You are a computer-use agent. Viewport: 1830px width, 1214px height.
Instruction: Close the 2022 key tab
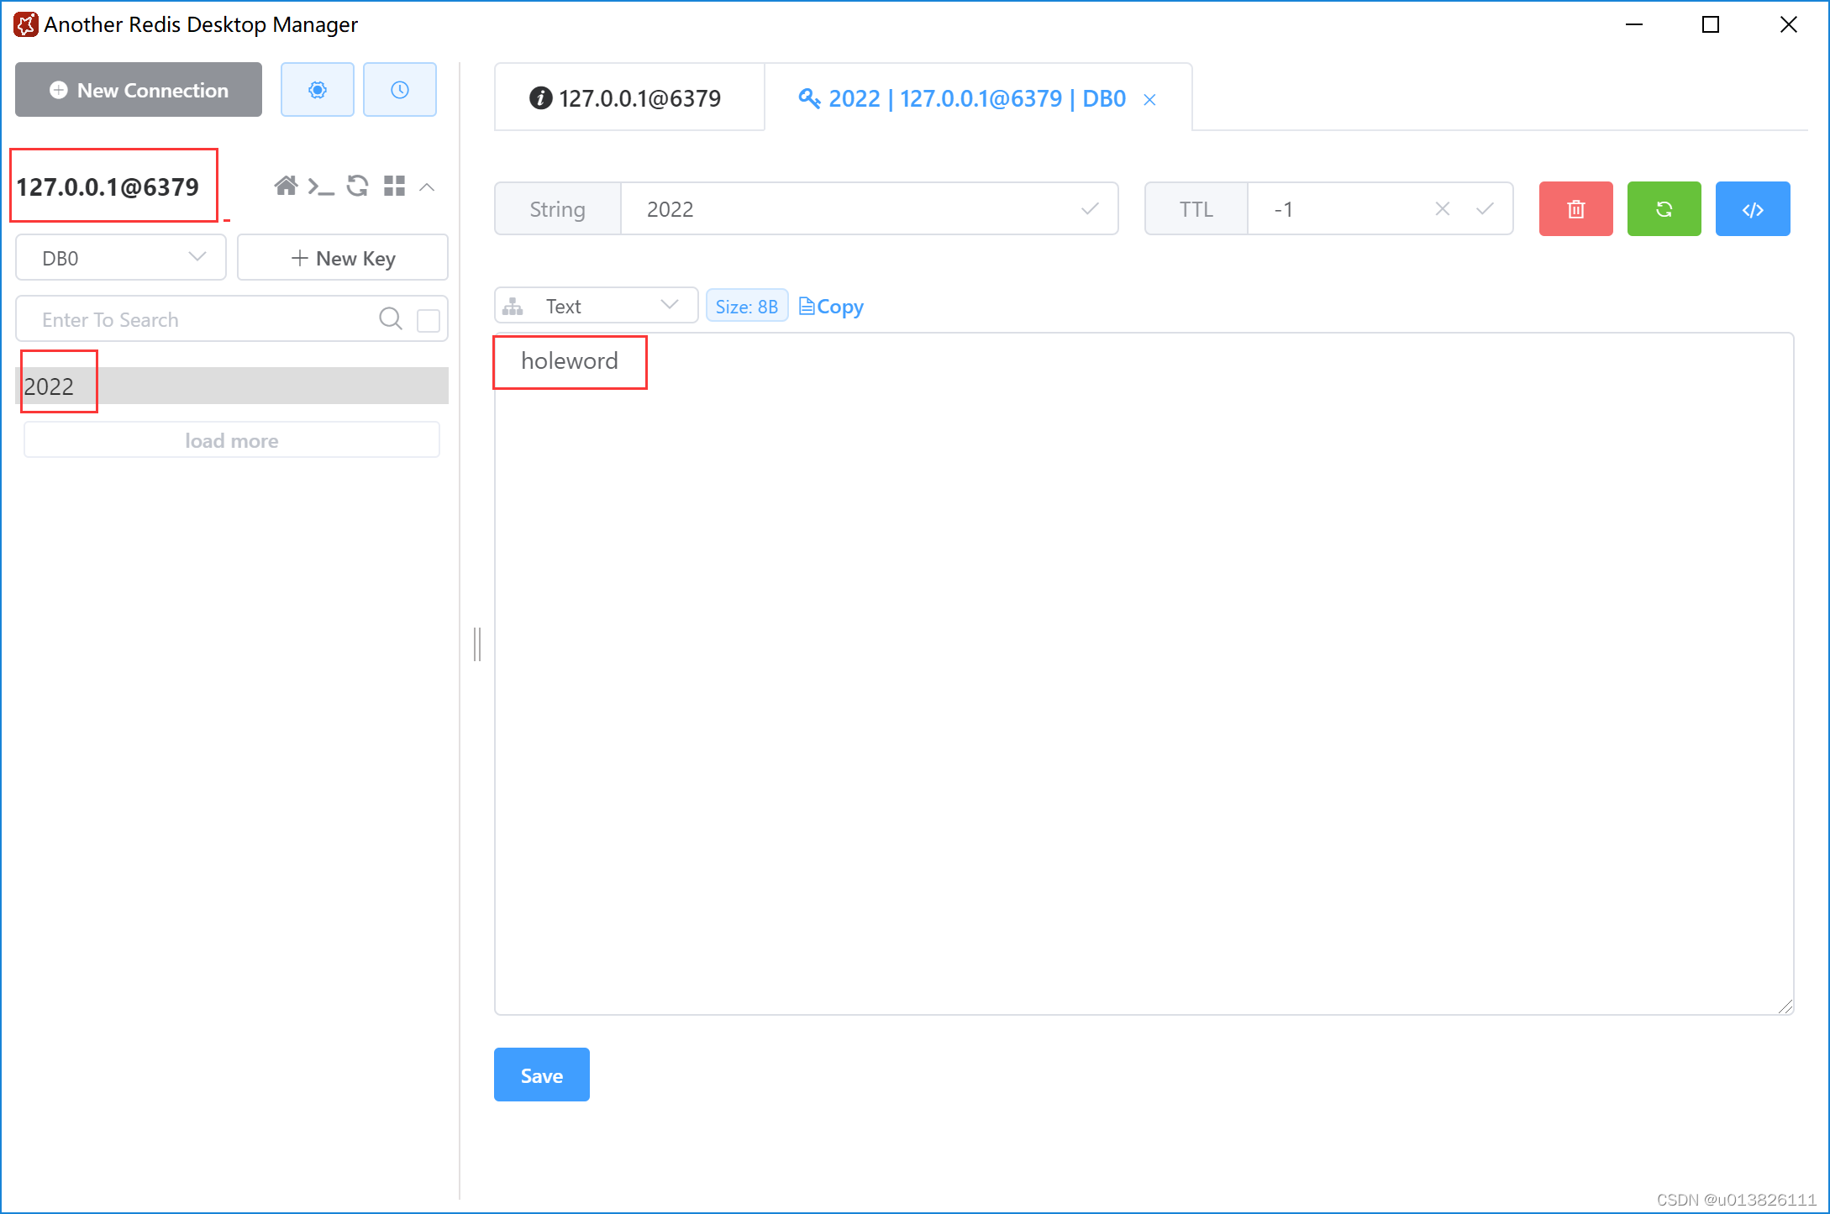pos(1149,100)
